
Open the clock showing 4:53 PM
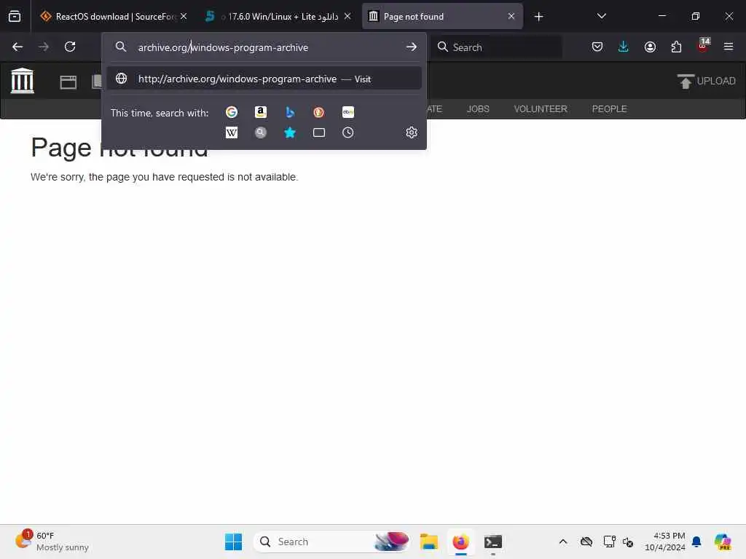tap(664, 542)
